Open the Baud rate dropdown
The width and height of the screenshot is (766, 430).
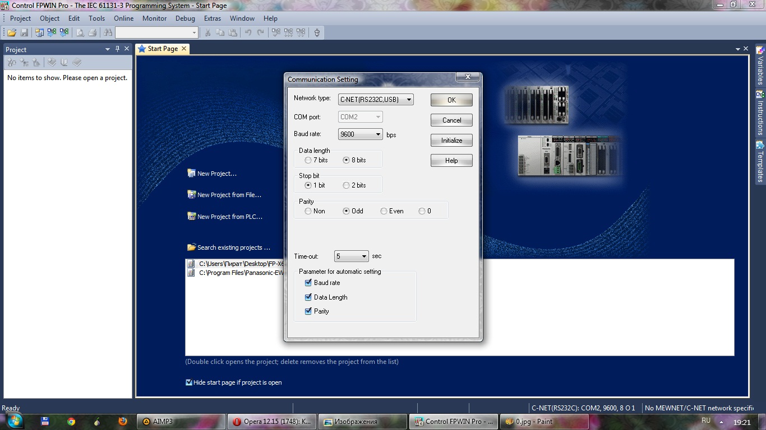(361, 134)
